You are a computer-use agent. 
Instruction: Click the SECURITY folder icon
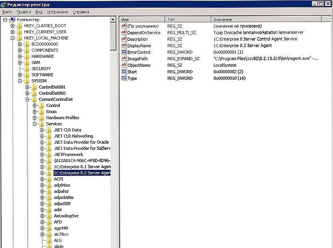(x=27, y=69)
